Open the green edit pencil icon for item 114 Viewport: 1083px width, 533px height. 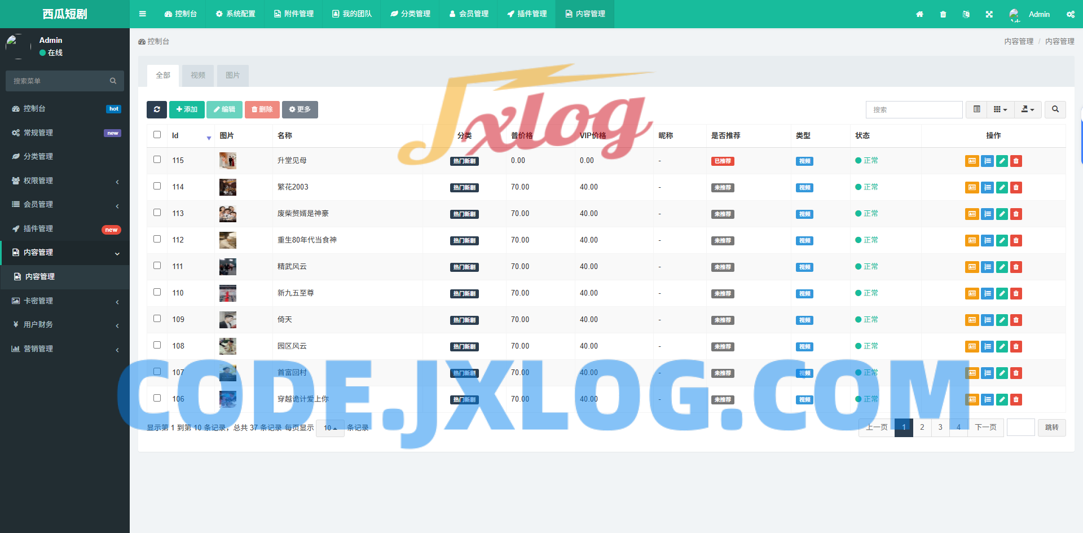tap(1002, 187)
